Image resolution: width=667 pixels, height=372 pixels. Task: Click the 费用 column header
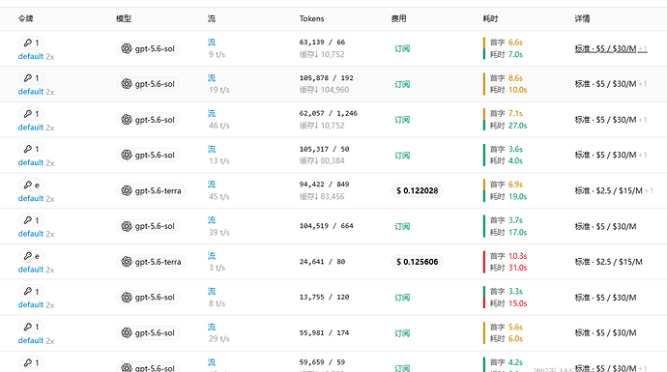[398, 18]
